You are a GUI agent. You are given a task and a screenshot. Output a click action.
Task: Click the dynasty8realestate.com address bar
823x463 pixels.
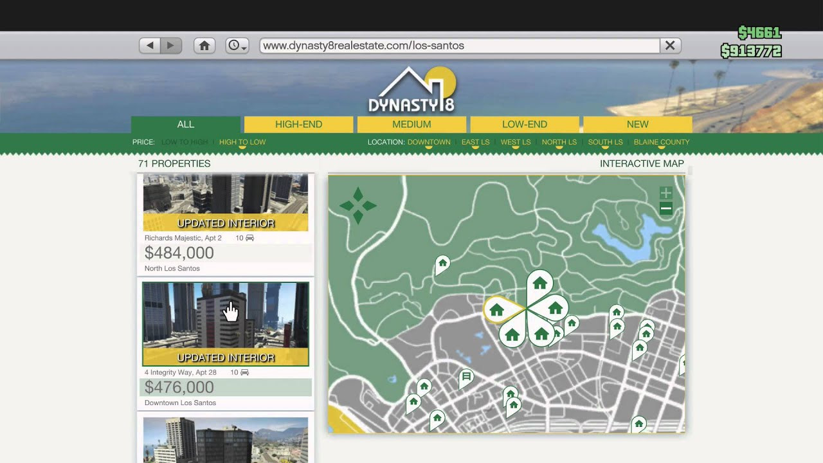[460, 46]
